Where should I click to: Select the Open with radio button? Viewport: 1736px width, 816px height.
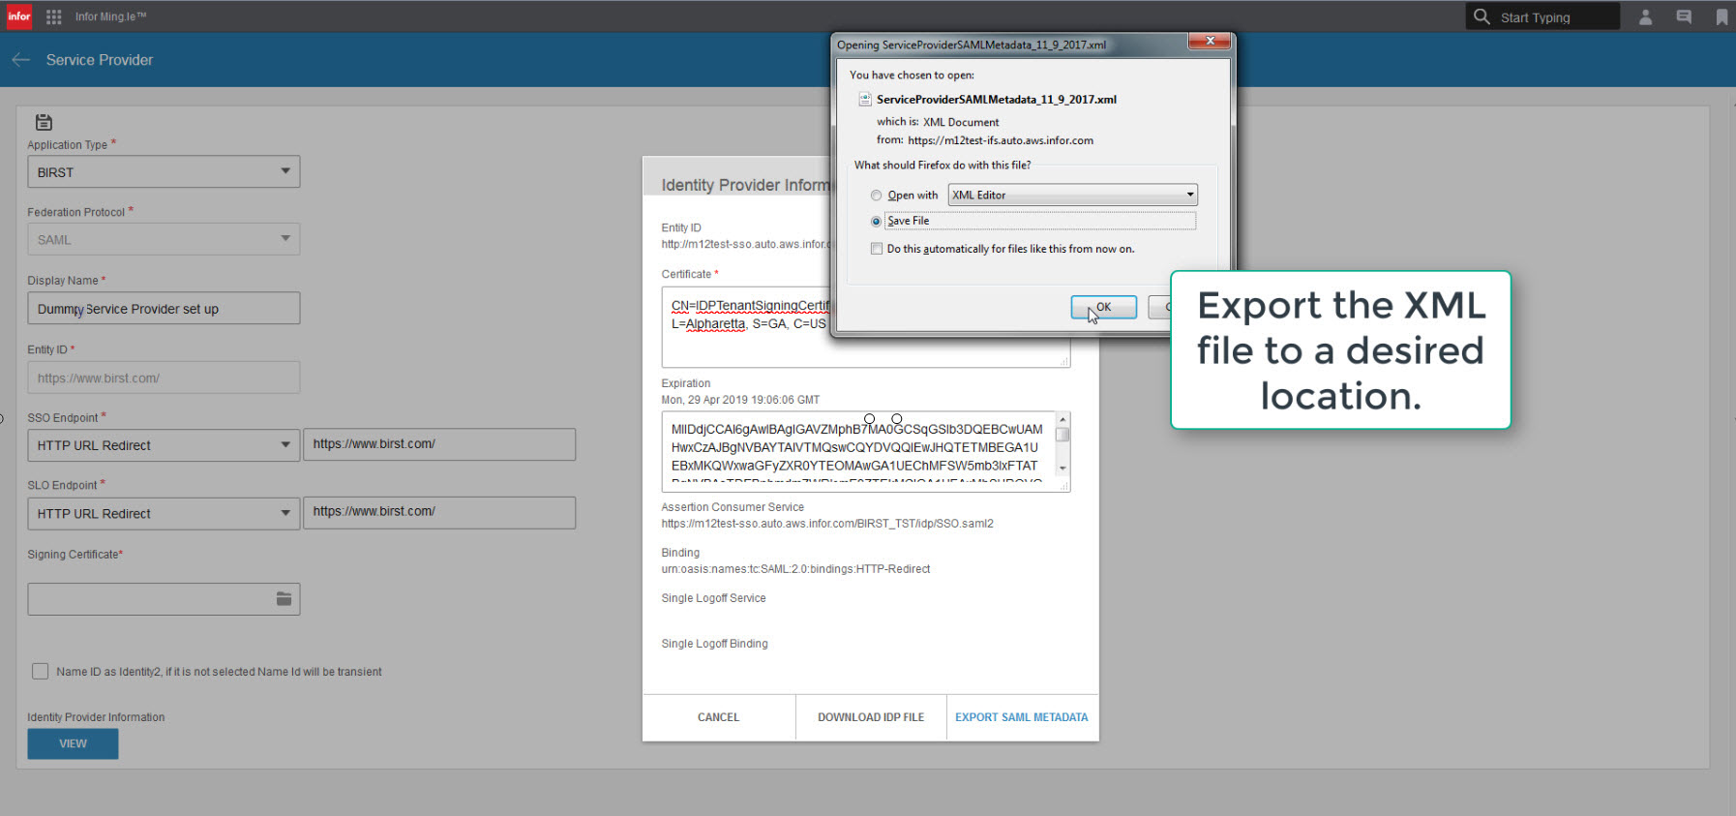[876, 196]
